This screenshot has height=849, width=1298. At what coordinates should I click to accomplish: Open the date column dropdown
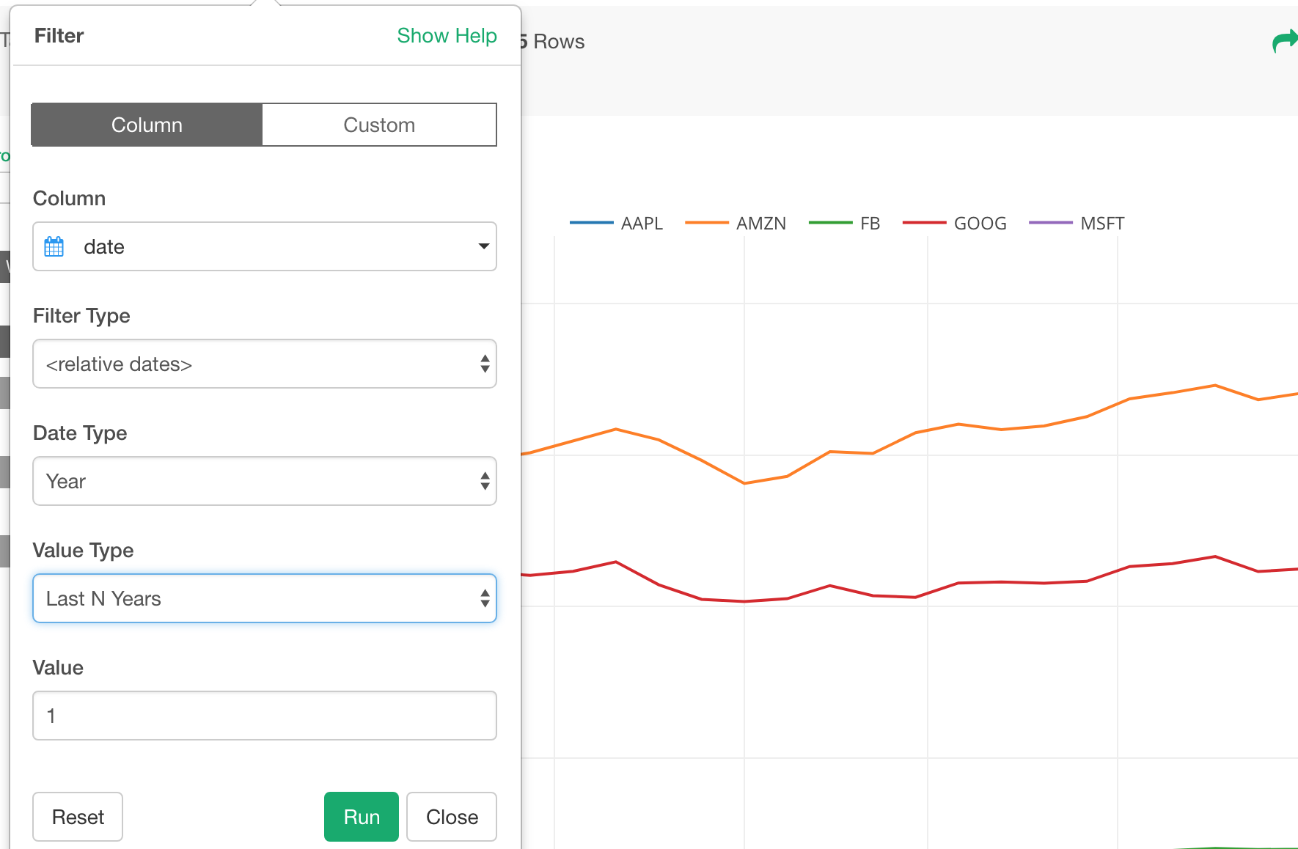pos(265,247)
